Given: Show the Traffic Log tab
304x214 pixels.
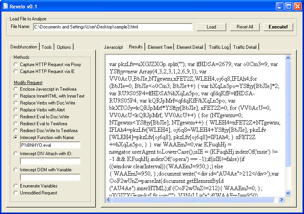Looking at the screenshot, I should (219, 47).
